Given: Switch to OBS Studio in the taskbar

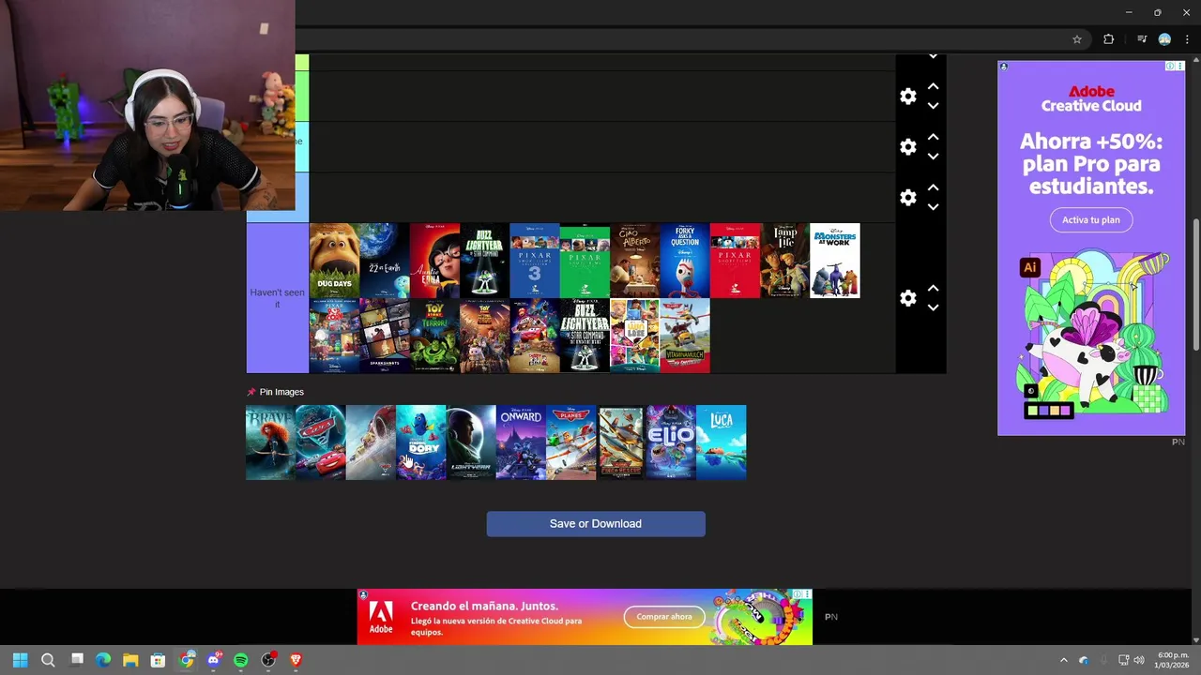Looking at the screenshot, I should click(x=268, y=660).
